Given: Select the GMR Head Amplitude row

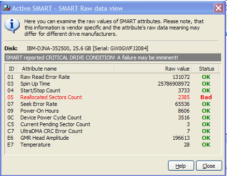Looking at the screenshot, I should 113,138.
